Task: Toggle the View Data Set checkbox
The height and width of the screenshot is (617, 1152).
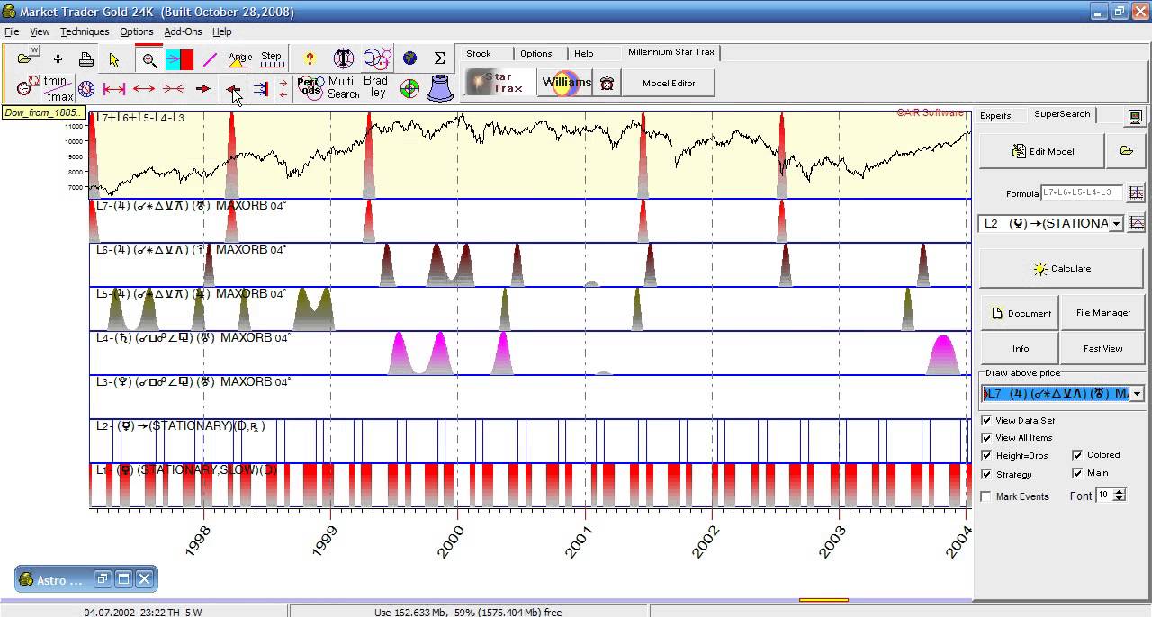Action: 986,420
